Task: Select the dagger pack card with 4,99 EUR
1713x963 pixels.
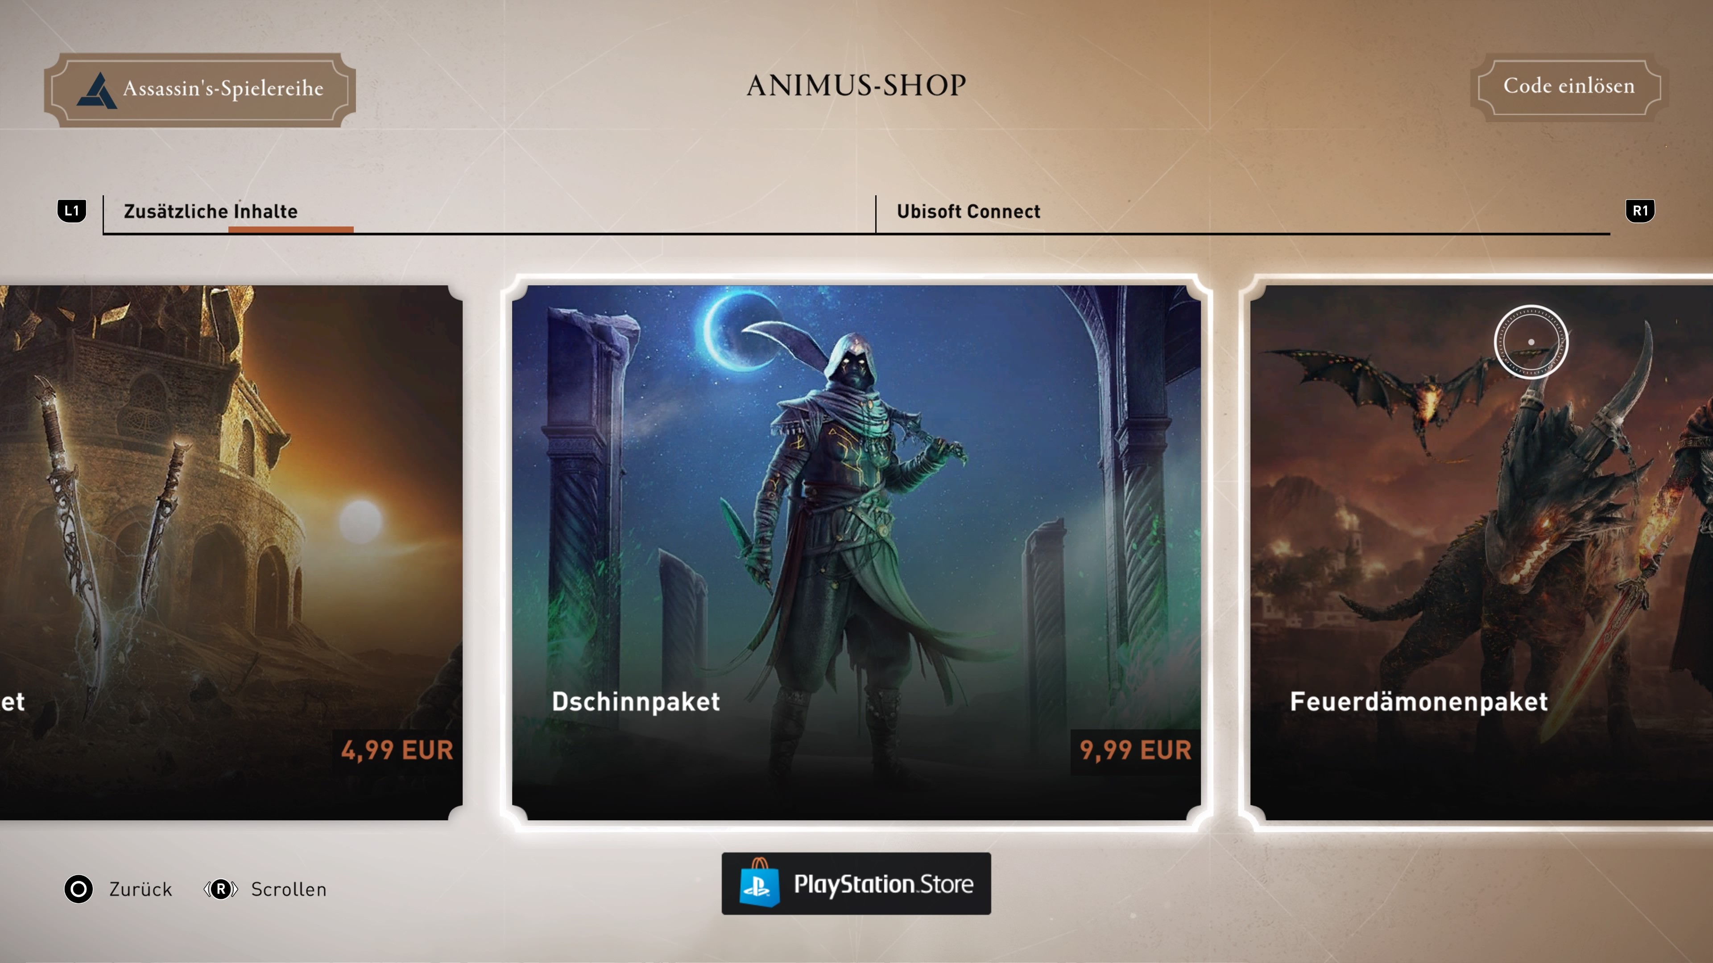Action: click(231, 552)
